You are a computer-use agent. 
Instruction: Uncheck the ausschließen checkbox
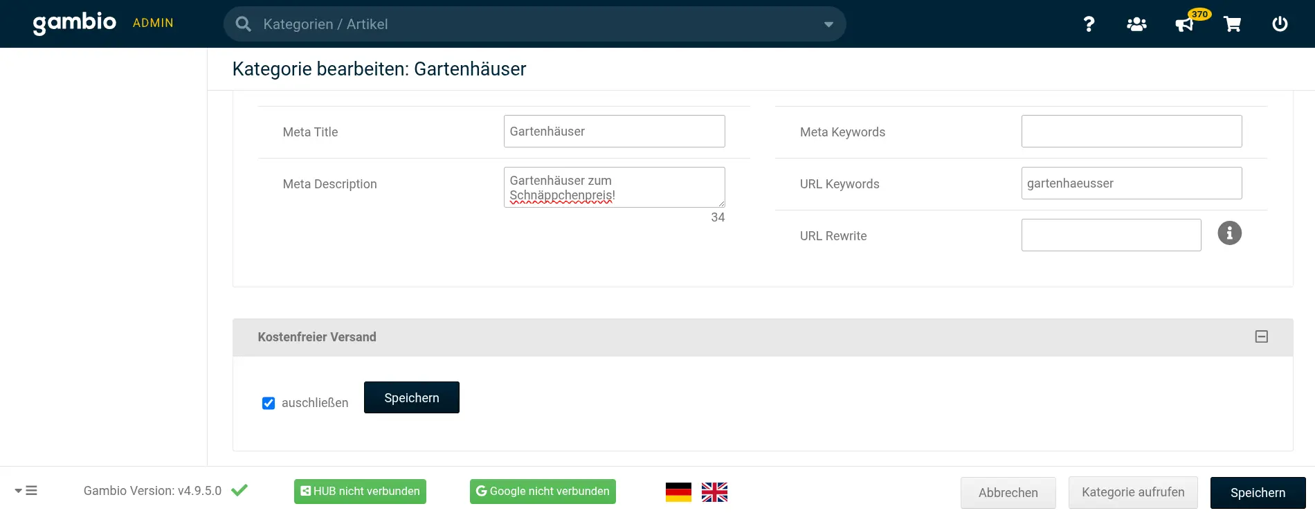point(269,403)
